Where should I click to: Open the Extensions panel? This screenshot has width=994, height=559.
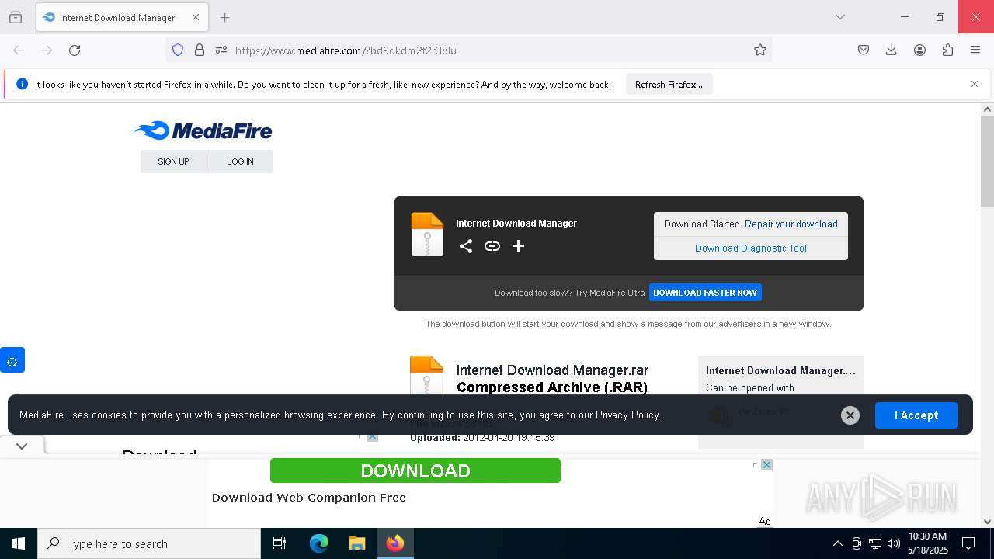click(x=947, y=50)
